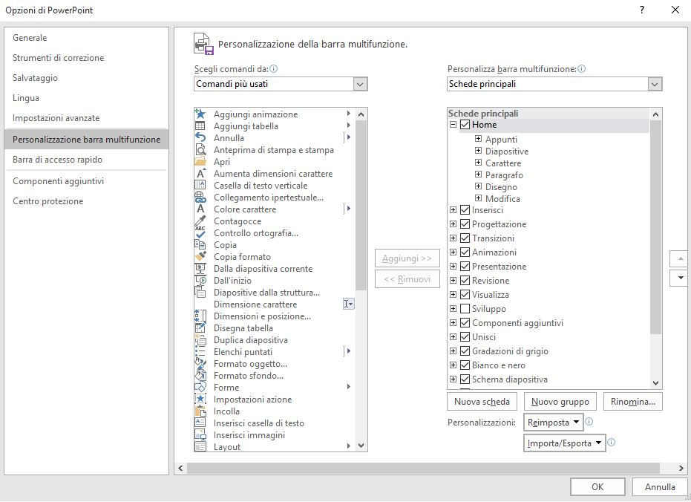This screenshot has height=502, width=691.
Task: Select the Dalla diapositiva corrente icon
Action: pos(200,269)
